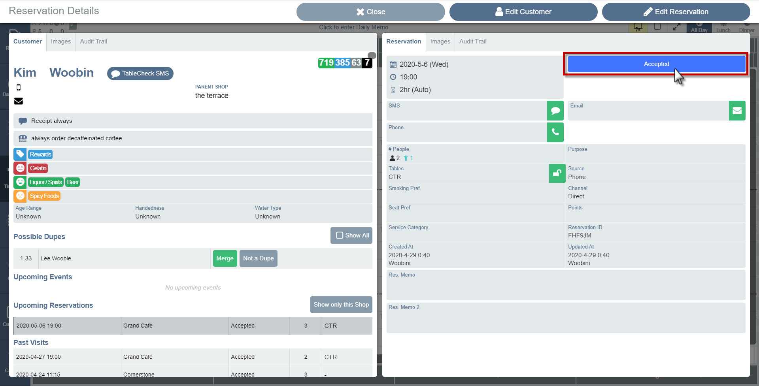Screen dimensions: 759x386
Task: Click the SMS field in reservation panel
Action: (466, 111)
